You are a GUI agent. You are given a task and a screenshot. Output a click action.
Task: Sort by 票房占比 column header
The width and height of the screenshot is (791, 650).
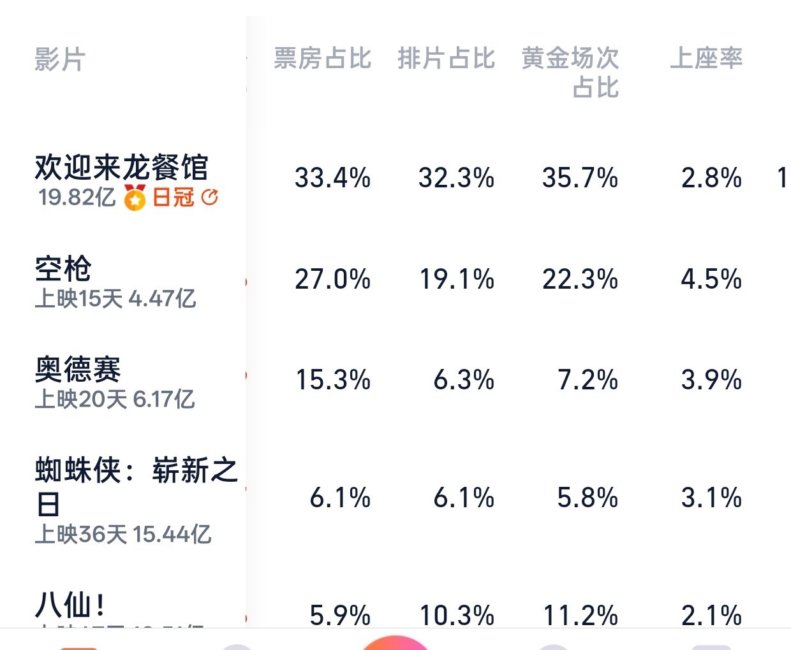click(322, 59)
